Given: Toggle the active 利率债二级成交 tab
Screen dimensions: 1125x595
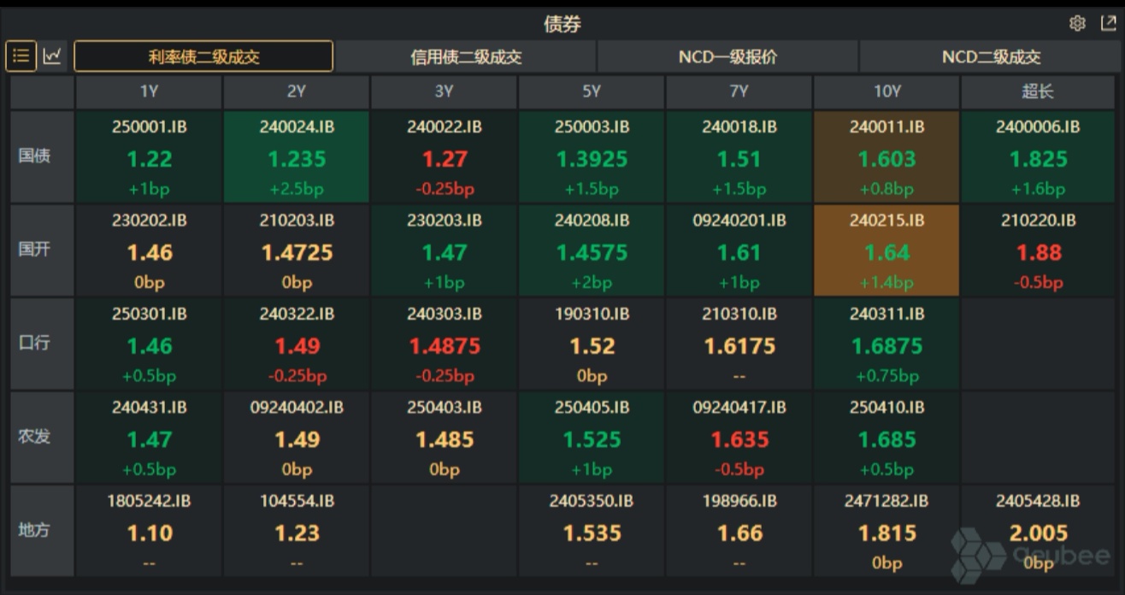Looking at the screenshot, I should (x=203, y=56).
